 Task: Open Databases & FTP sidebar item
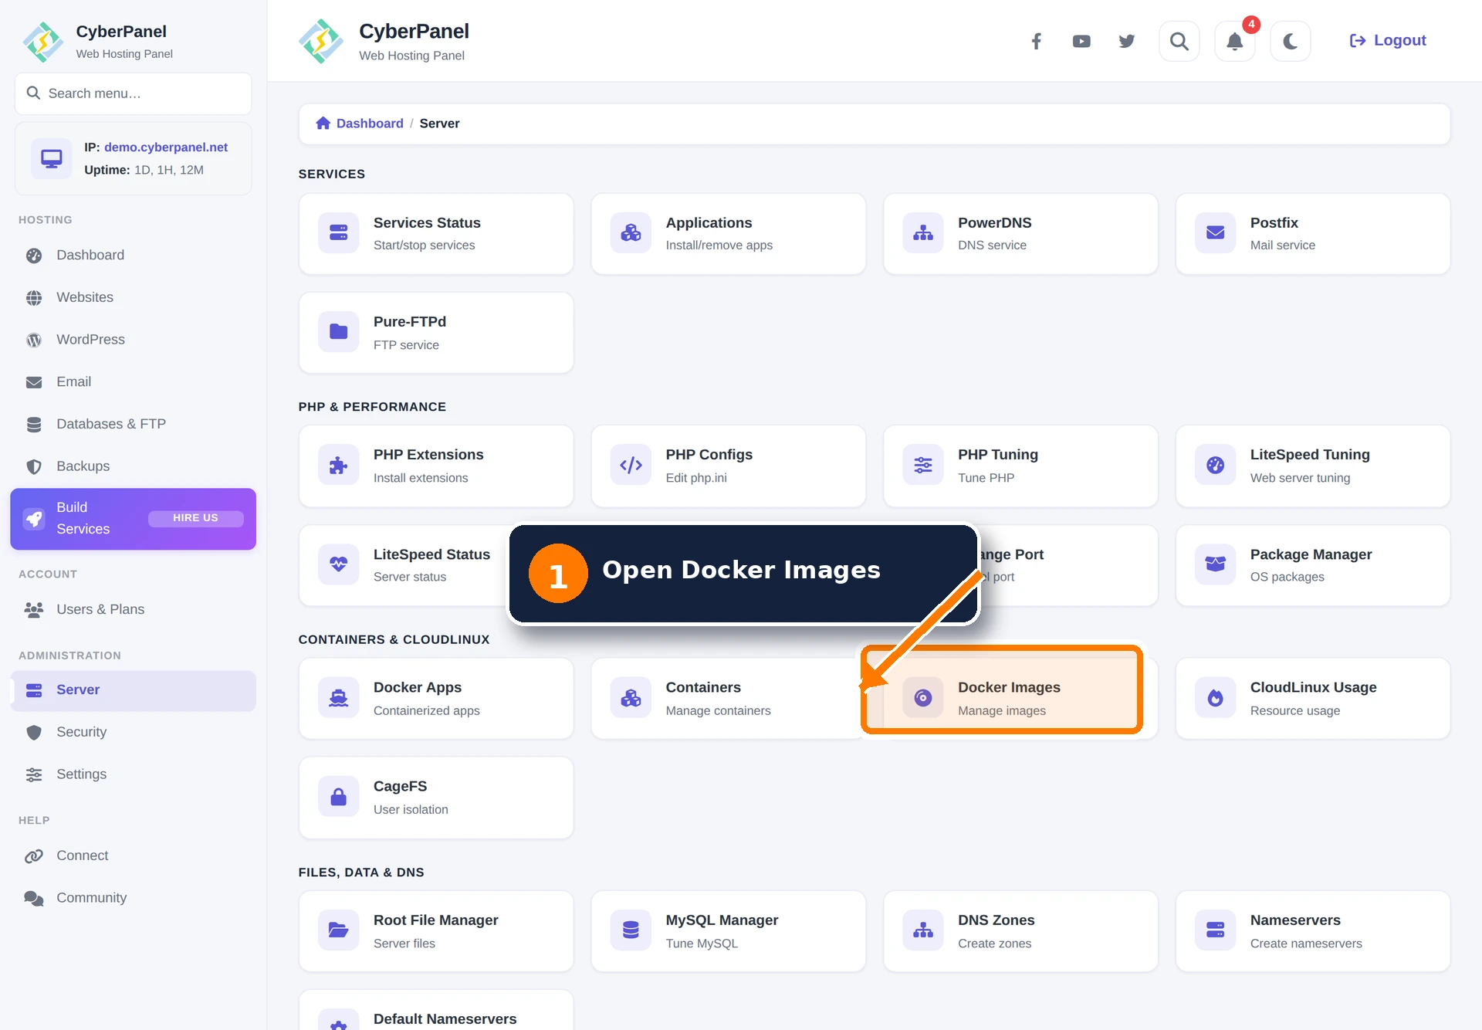133,425
